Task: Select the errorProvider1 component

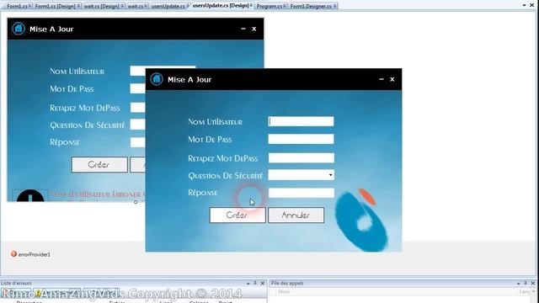Action: click(x=30, y=254)
